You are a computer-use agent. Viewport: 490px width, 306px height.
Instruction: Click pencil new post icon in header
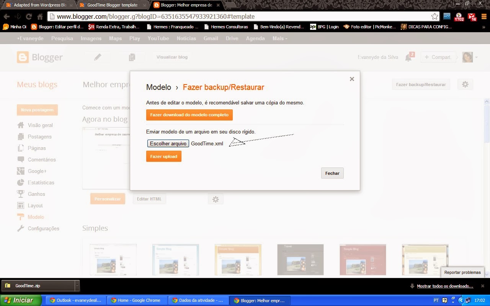(x=98, y=57)
